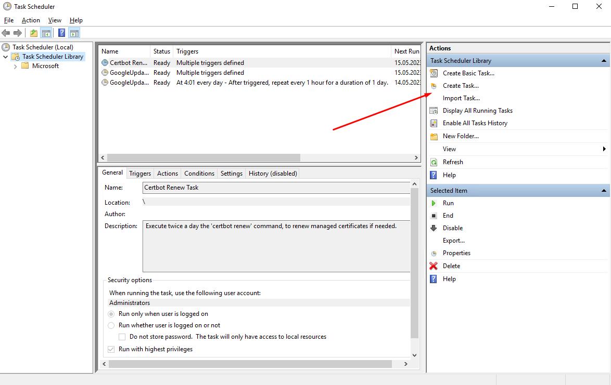Click the Up one level folder icon
This screenshot has width=611, height=385.
tap(34, 33)
